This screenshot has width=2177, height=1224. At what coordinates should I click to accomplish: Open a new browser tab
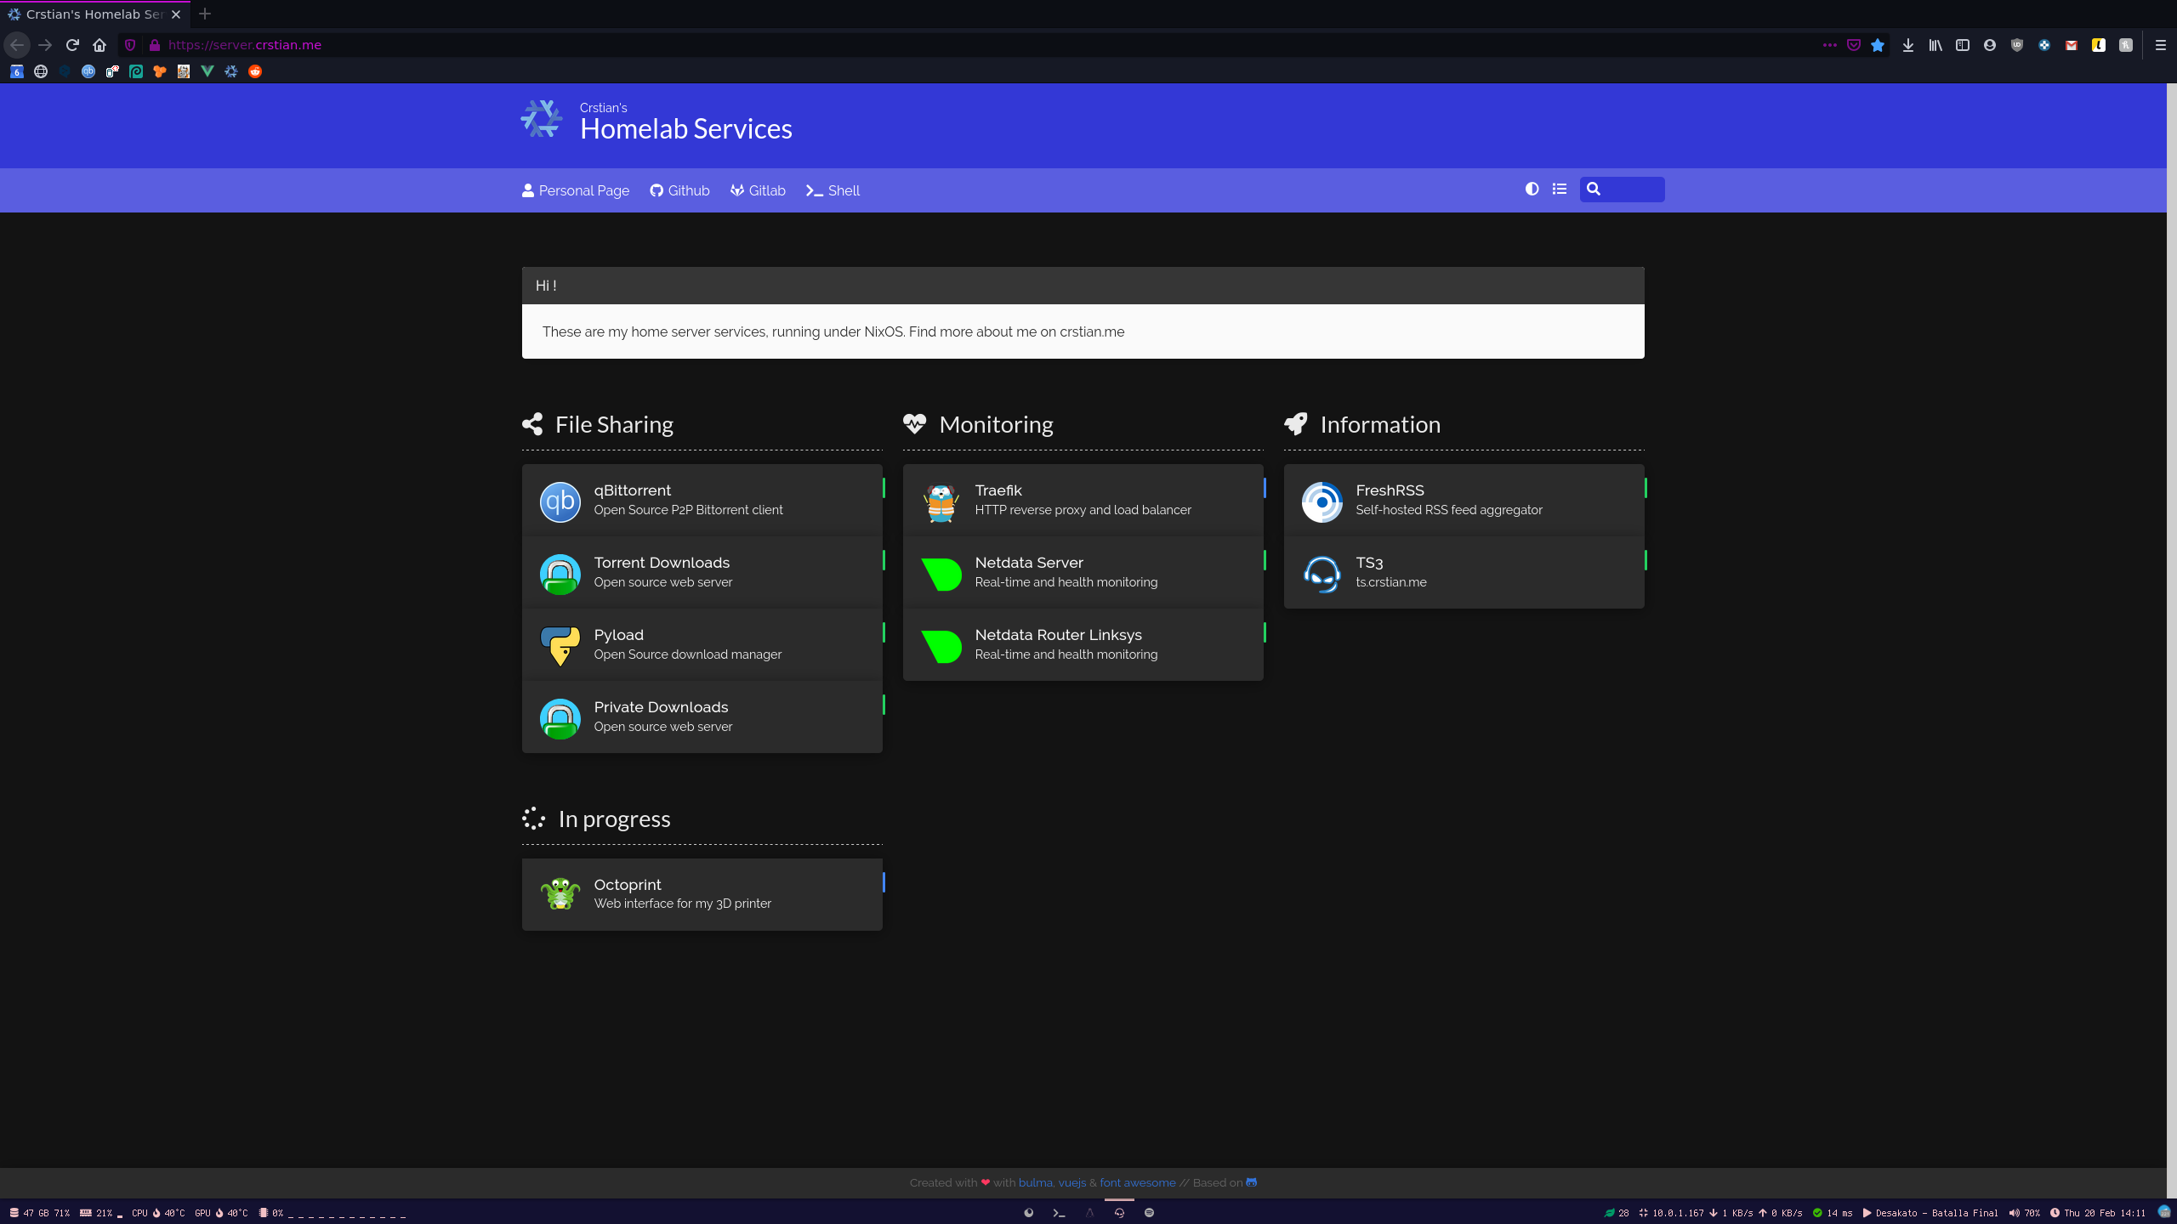[x=205, y=14]
